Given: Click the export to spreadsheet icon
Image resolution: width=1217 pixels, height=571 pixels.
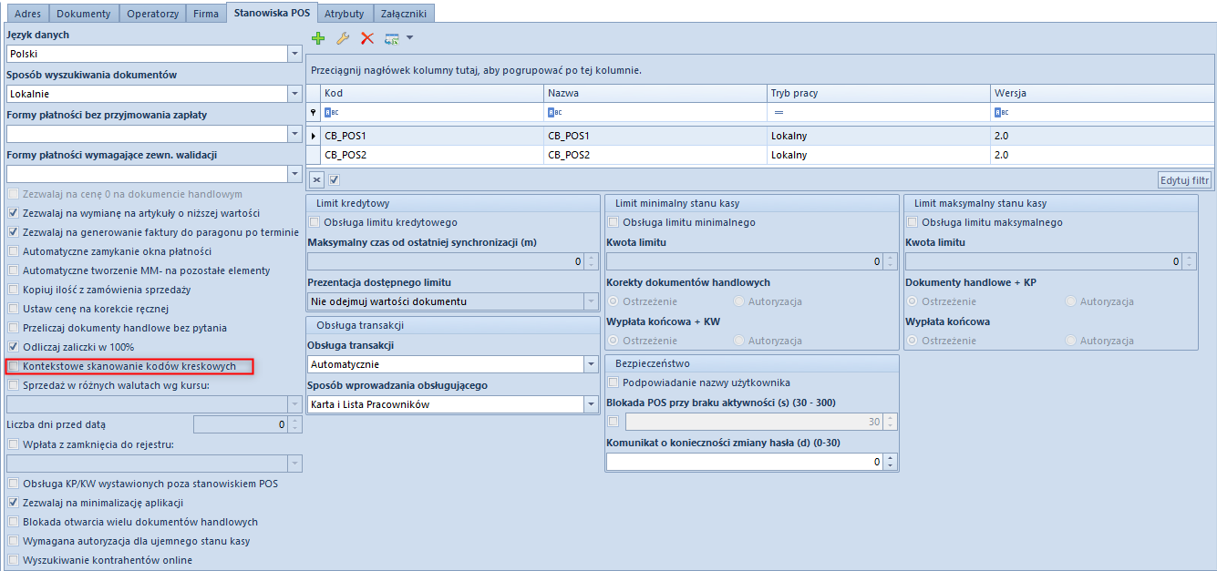Looking at the screenshot, I should click(x=392, y=38).
